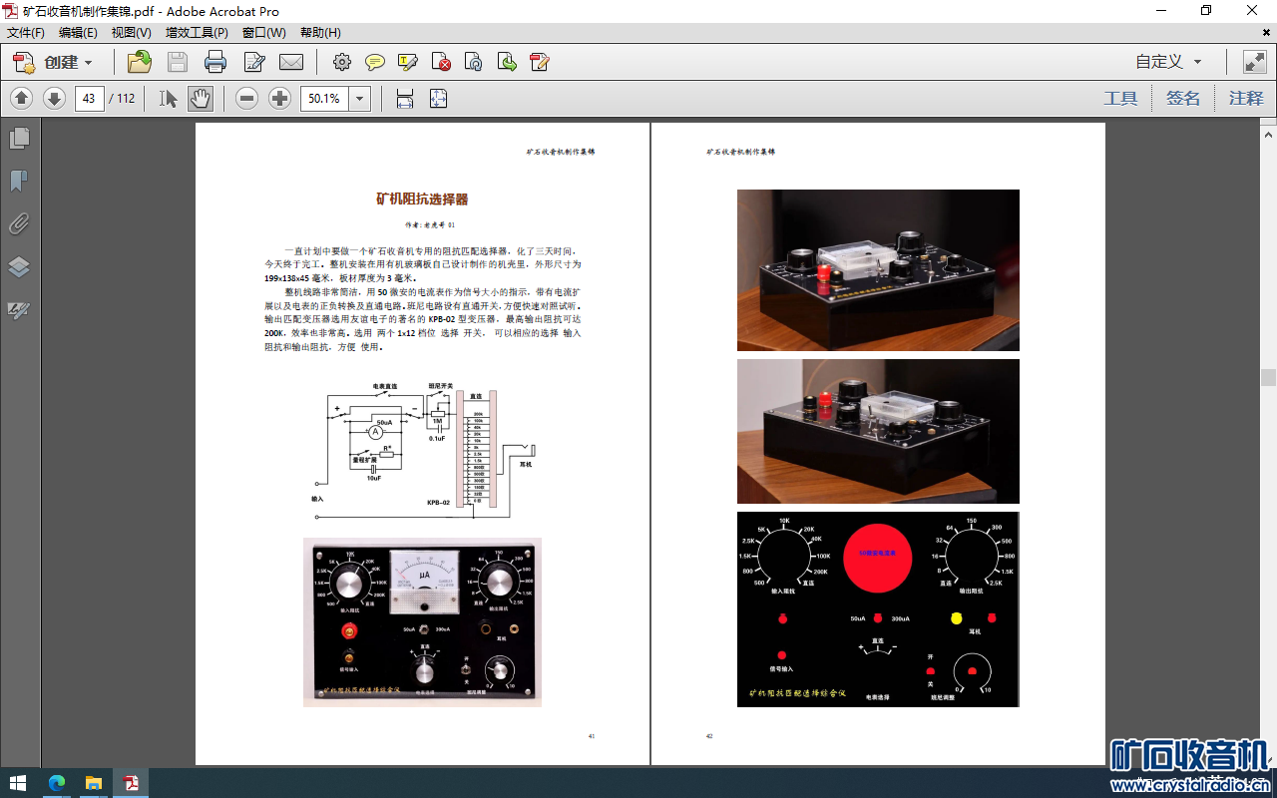Go to the previous page arrow

22,98
